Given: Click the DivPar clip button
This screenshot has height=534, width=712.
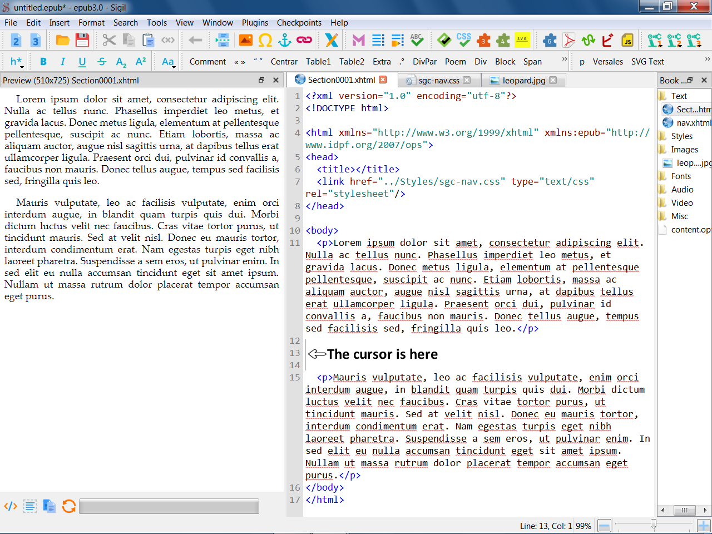Looking at the screenshot, I should click(x=424, y=62).
